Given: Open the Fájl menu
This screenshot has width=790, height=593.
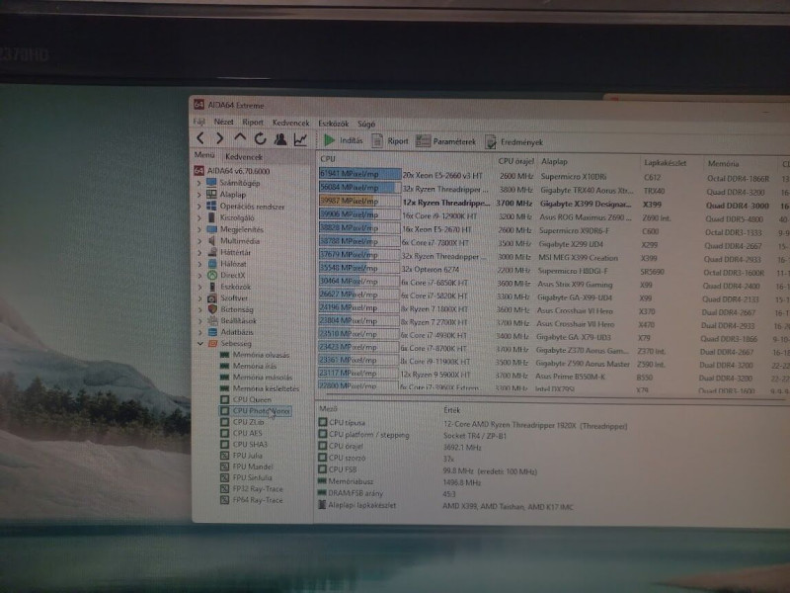Looking at the screenshot, I should coord(199,122).
